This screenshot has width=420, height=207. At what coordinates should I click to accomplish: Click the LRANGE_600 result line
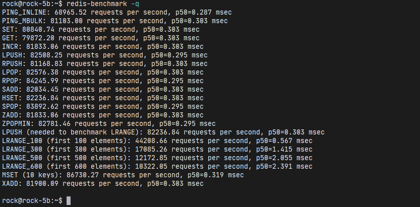tap(157, 166)
